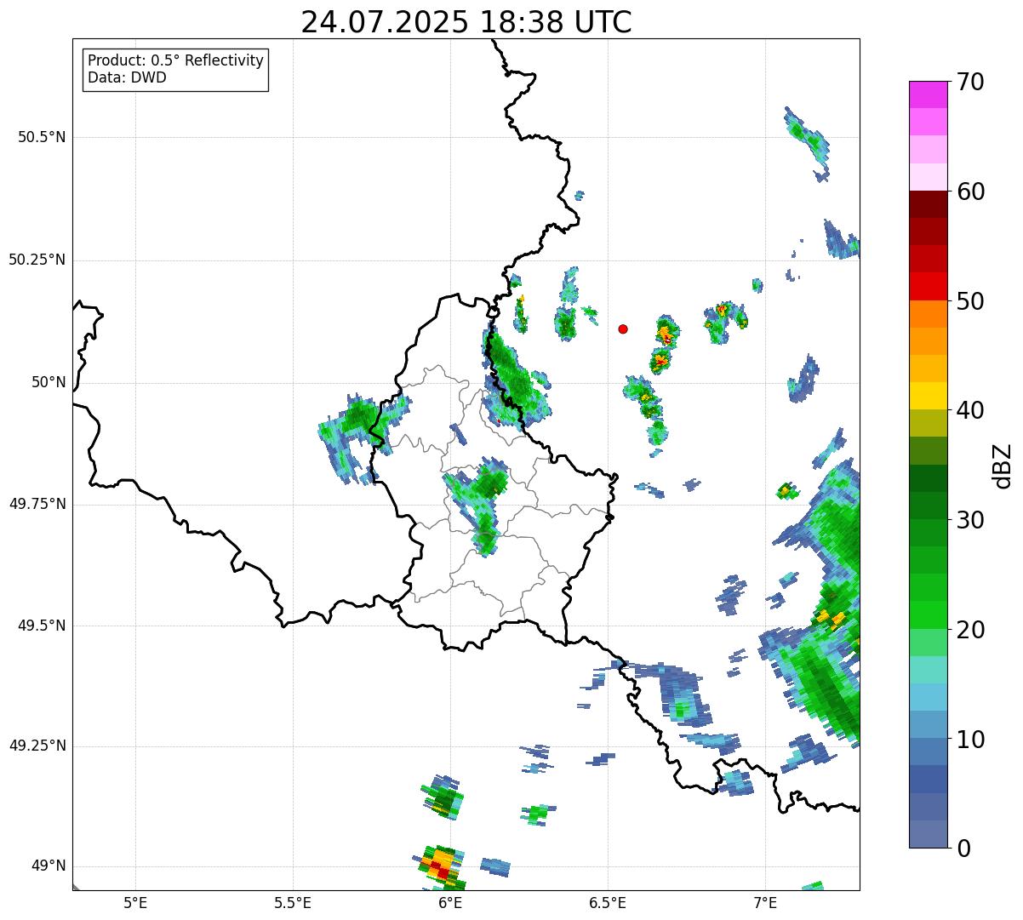
Task: Click the 6°E longitude label
Action: [x=450, y=903]
